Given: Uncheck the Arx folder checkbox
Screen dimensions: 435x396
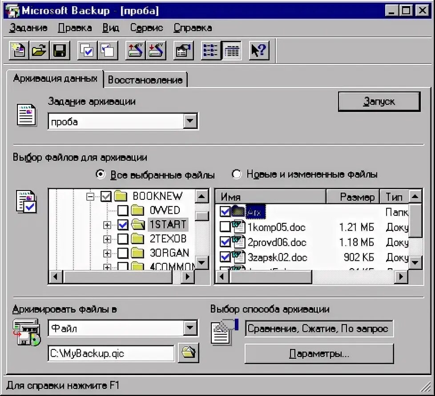Looking at the screenshot, I should [225, 212].
